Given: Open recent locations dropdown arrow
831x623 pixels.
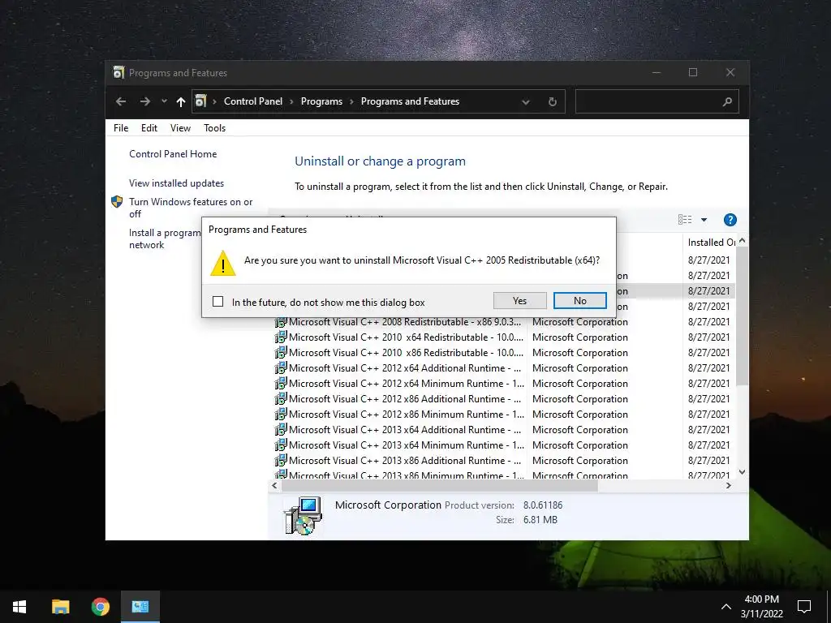Looking at the screenshot, I should coord(164,101).
